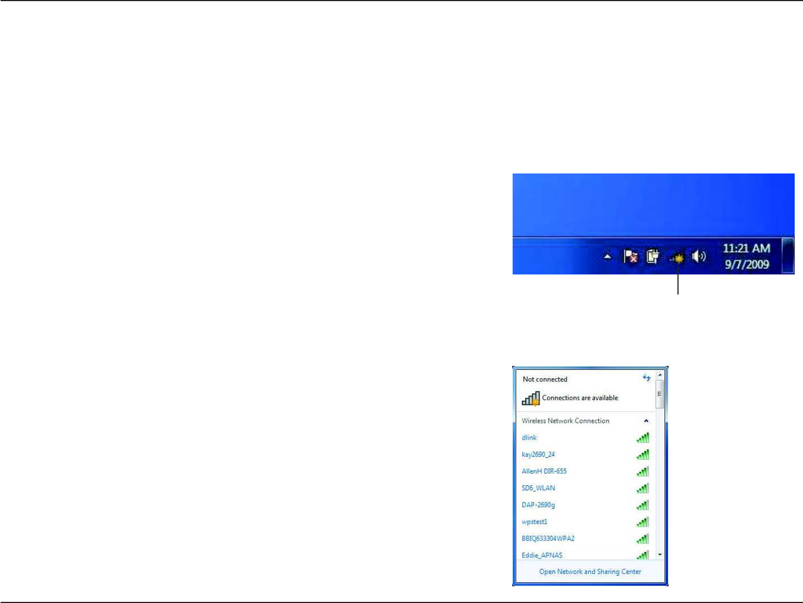
Task: Click the wireless network tray icon
Action: click(677, 258)
